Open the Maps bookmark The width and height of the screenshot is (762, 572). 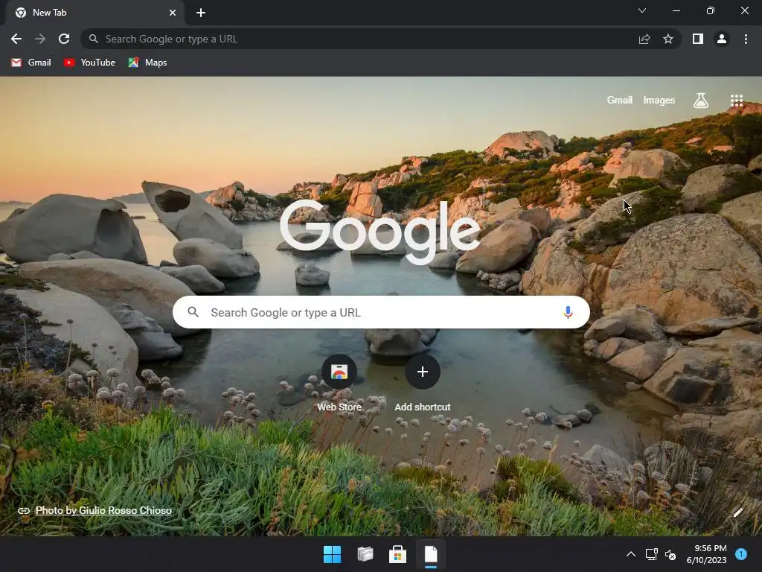pos(148,63)
